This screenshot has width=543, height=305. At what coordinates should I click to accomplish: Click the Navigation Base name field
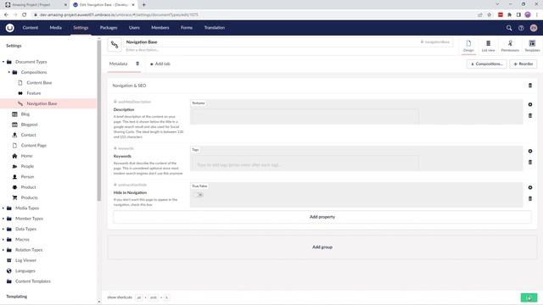coord(270,42)
